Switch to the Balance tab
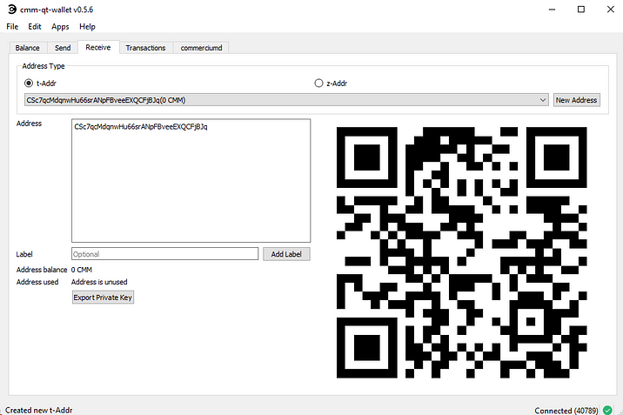 coord(28,48)
